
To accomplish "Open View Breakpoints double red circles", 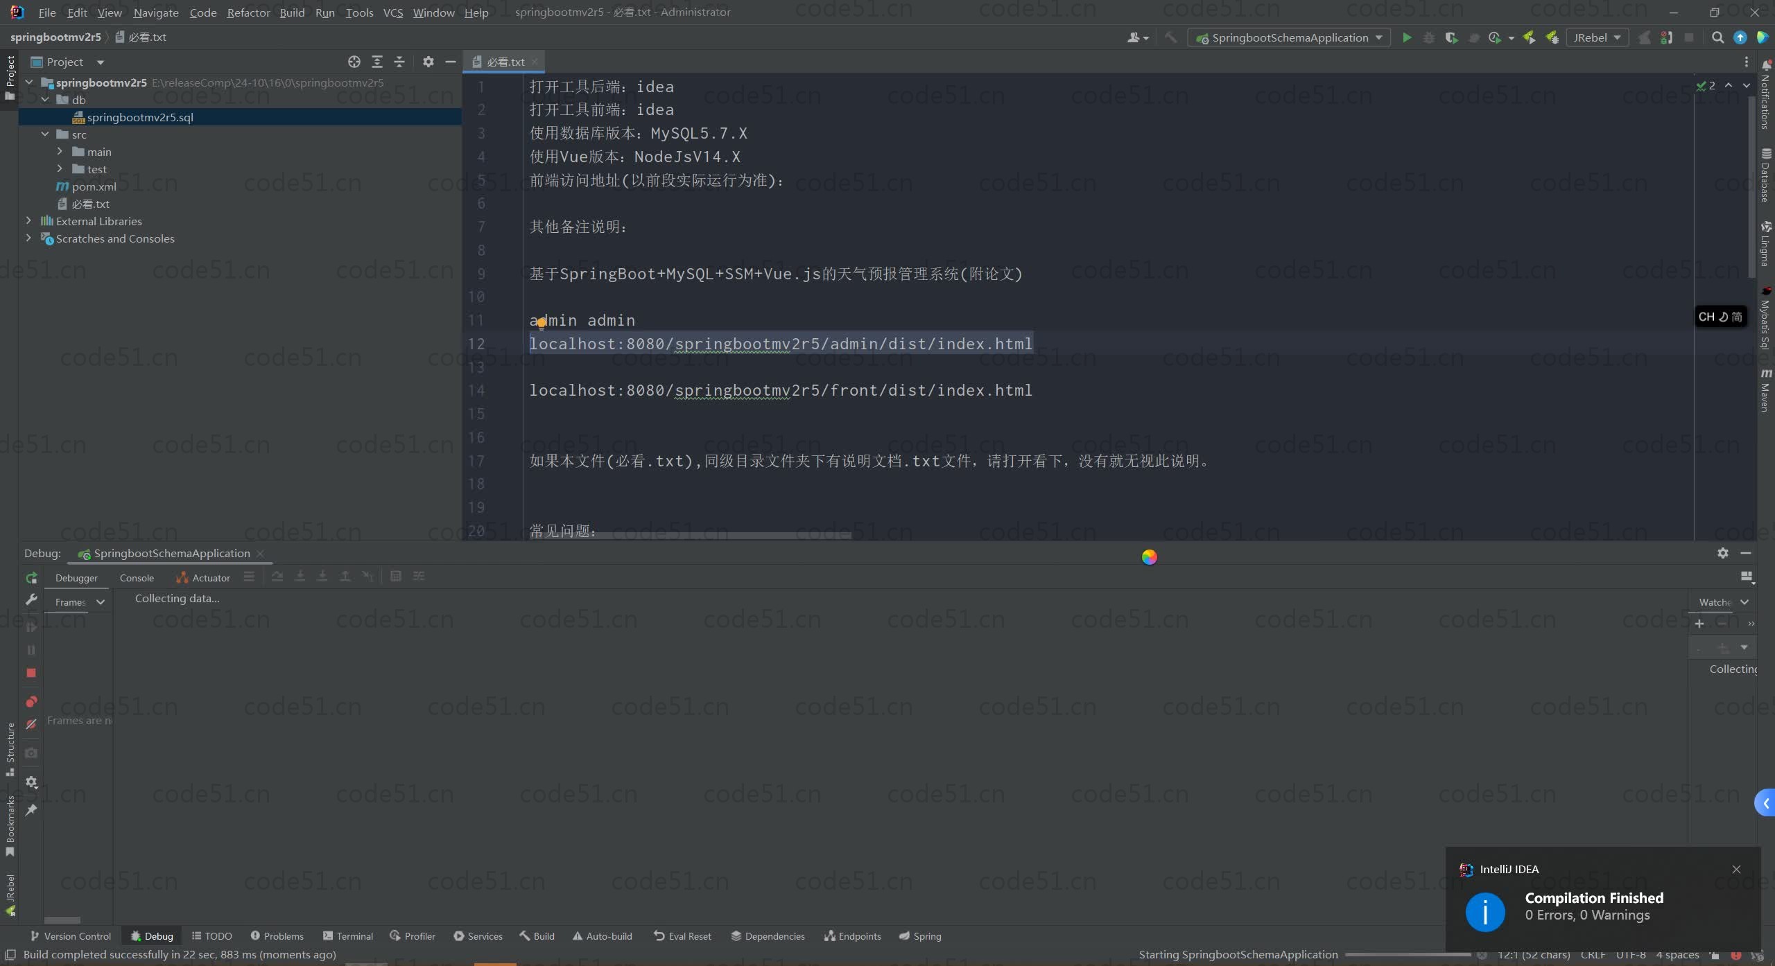I will click(31, 701).
